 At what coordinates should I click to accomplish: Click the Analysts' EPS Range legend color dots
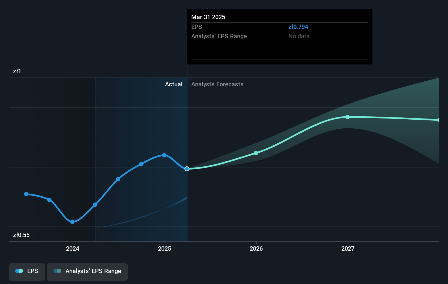tap(57, 271)
